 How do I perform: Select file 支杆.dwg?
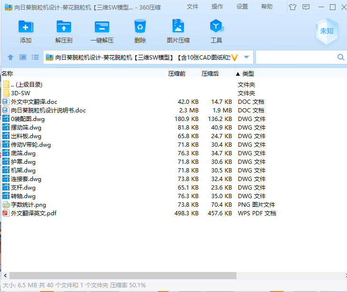pos(23,188)
